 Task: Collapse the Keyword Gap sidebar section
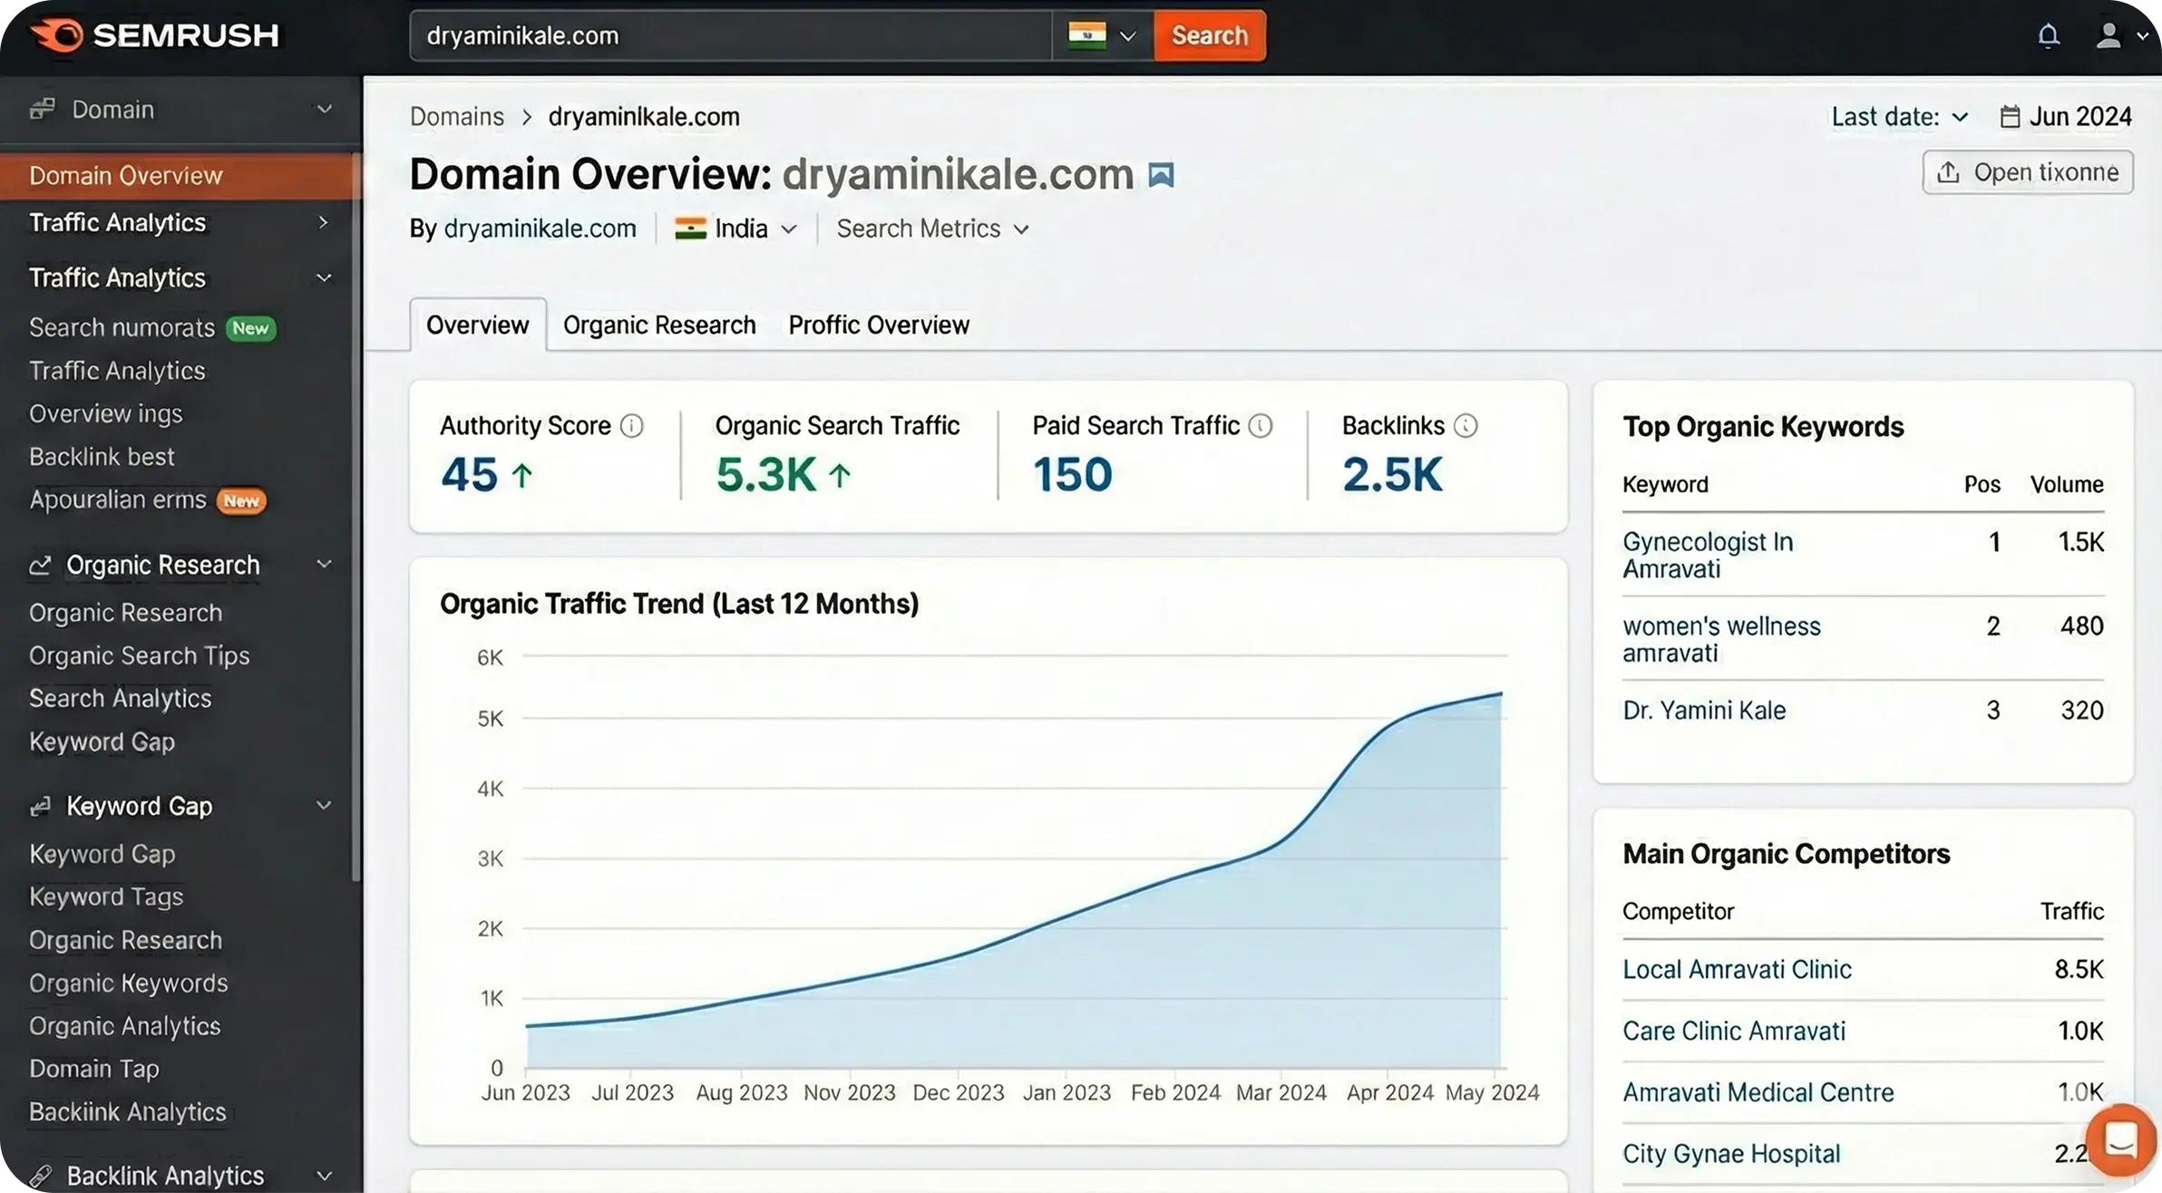point(324,806)
